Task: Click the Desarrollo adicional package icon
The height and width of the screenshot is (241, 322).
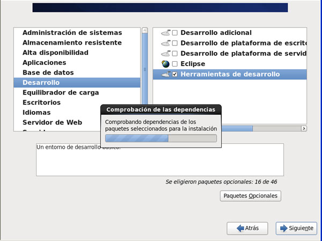Action: [x=165, y=33]
